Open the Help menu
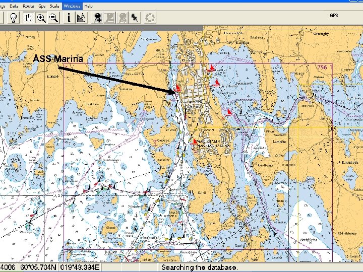This screenshot has width=363, height=272. tap(88, 6)
